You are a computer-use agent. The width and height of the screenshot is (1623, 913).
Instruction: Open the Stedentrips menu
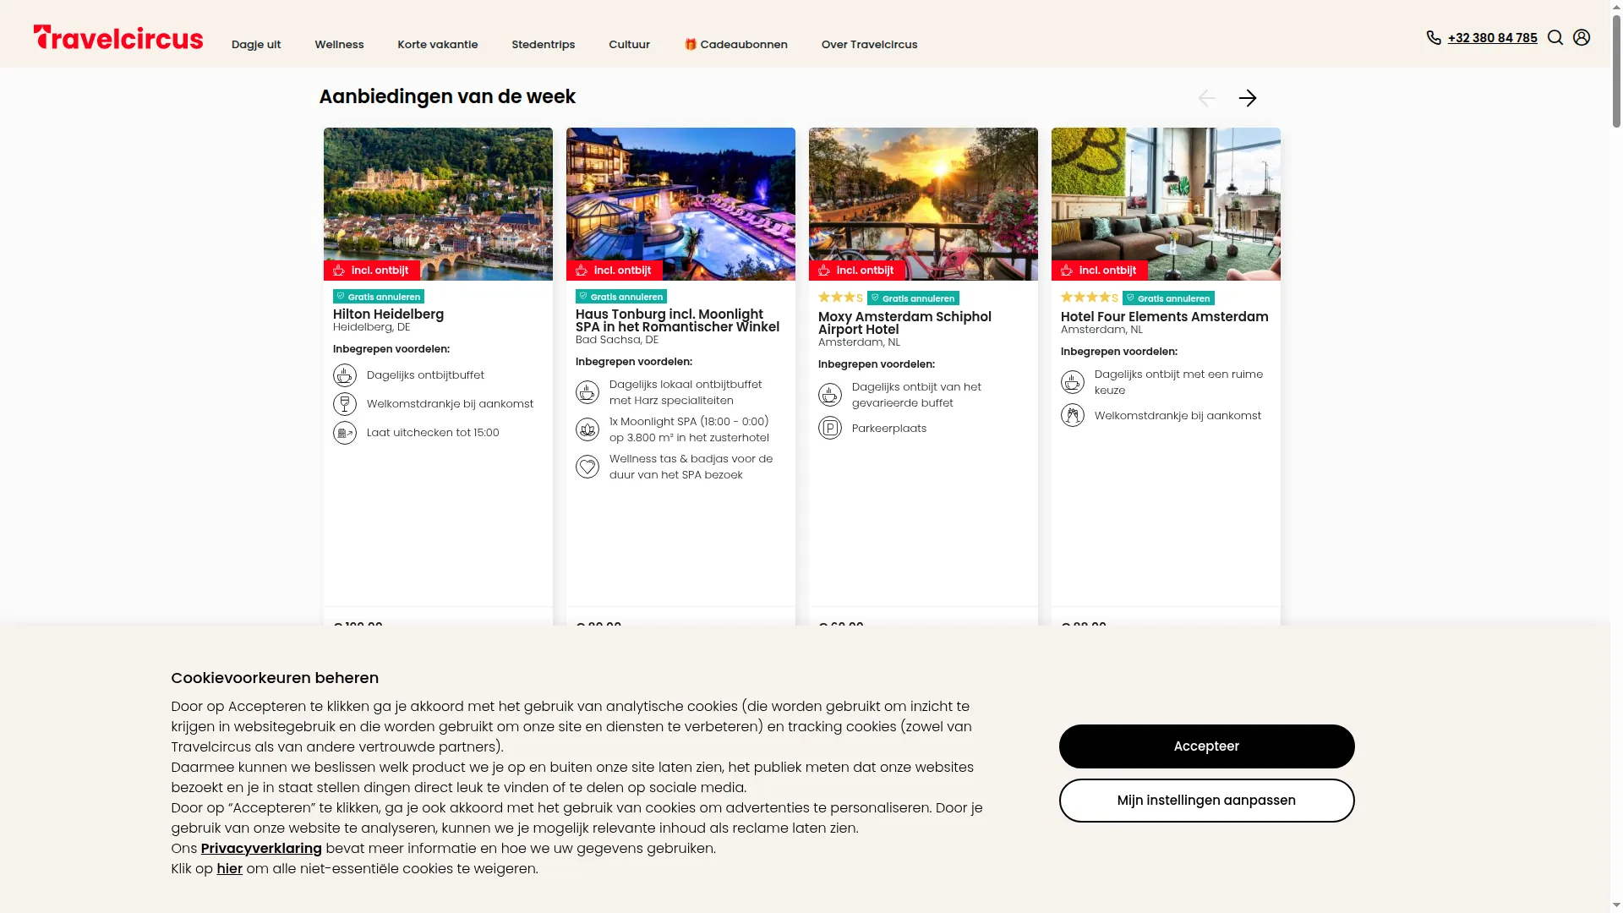point(544,45)
